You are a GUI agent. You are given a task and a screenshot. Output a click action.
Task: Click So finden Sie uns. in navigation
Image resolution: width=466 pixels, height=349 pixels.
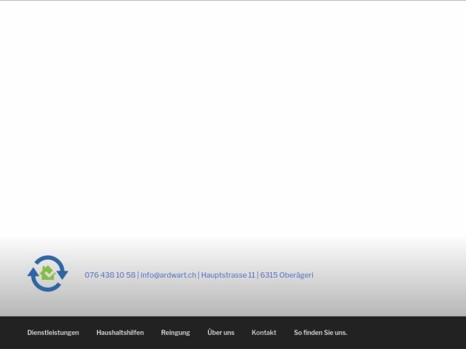320,333
